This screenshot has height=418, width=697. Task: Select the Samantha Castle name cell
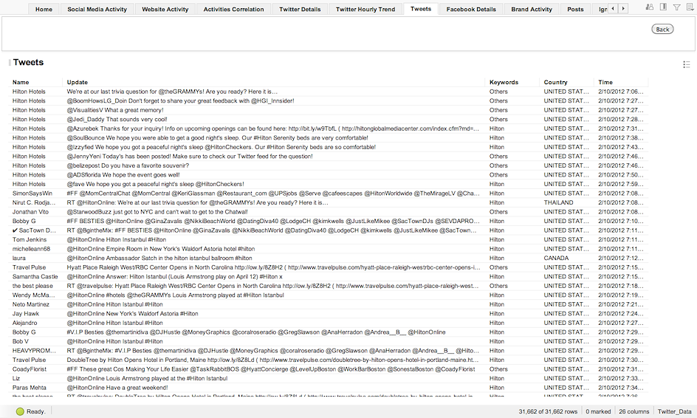[x=35, y=277]
